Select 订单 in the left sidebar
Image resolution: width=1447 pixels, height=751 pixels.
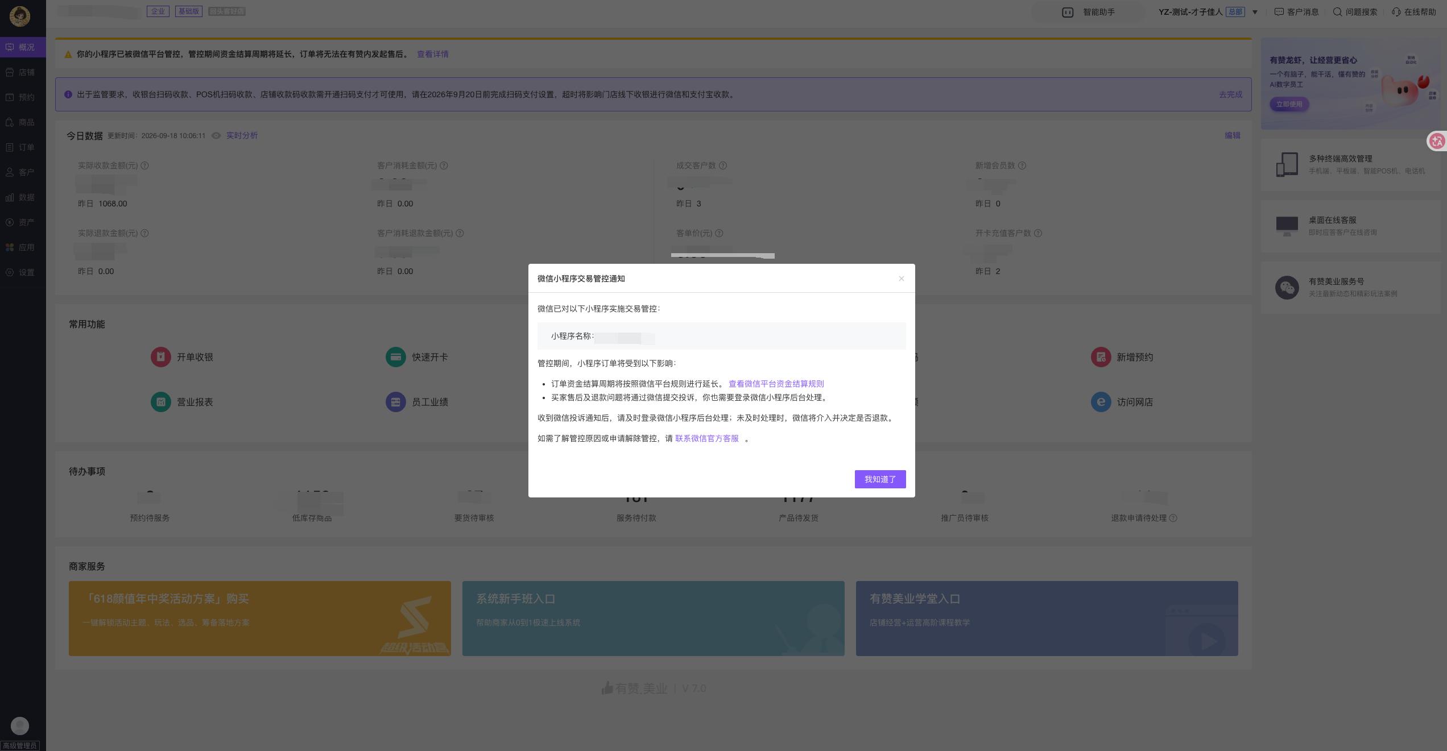23,147
